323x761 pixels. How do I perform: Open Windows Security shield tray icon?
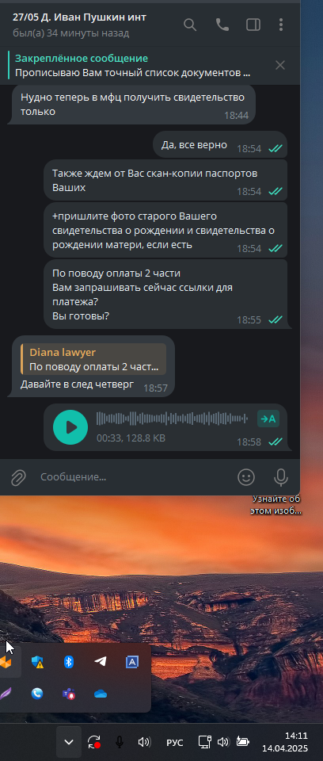37,661
